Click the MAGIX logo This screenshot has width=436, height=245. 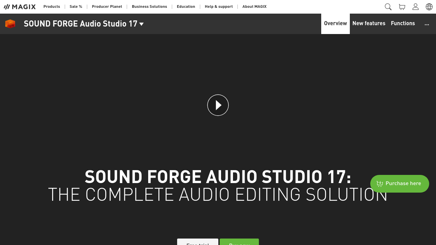pyautogui.click(x=20, y=7)
